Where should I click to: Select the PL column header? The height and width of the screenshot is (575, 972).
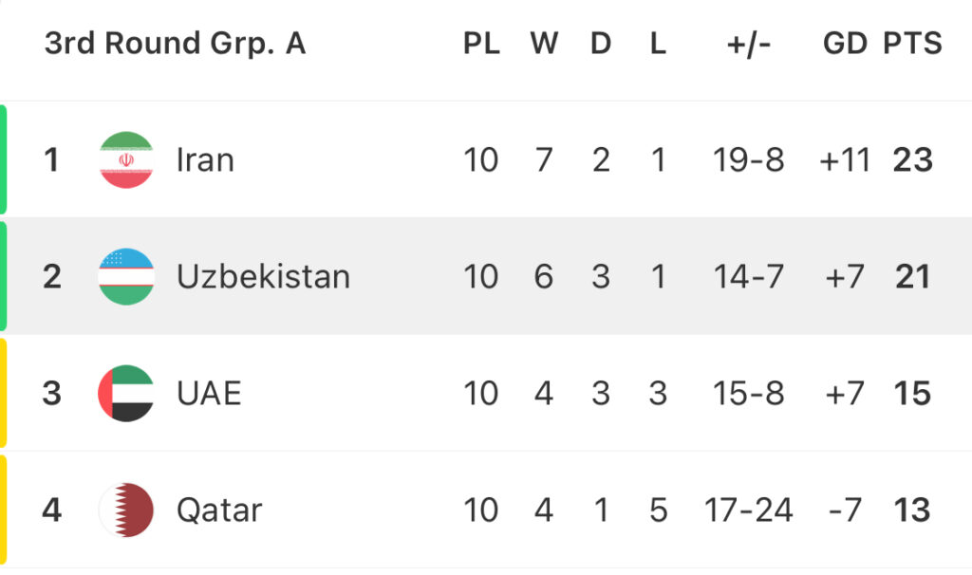[x=481, y=44]
